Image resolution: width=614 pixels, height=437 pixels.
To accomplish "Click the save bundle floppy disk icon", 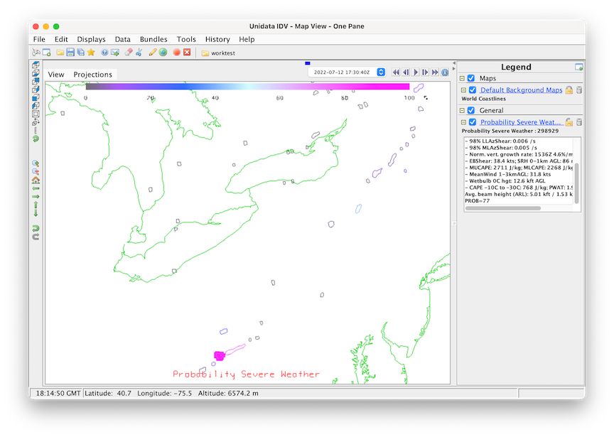I will tap(70, 53).
